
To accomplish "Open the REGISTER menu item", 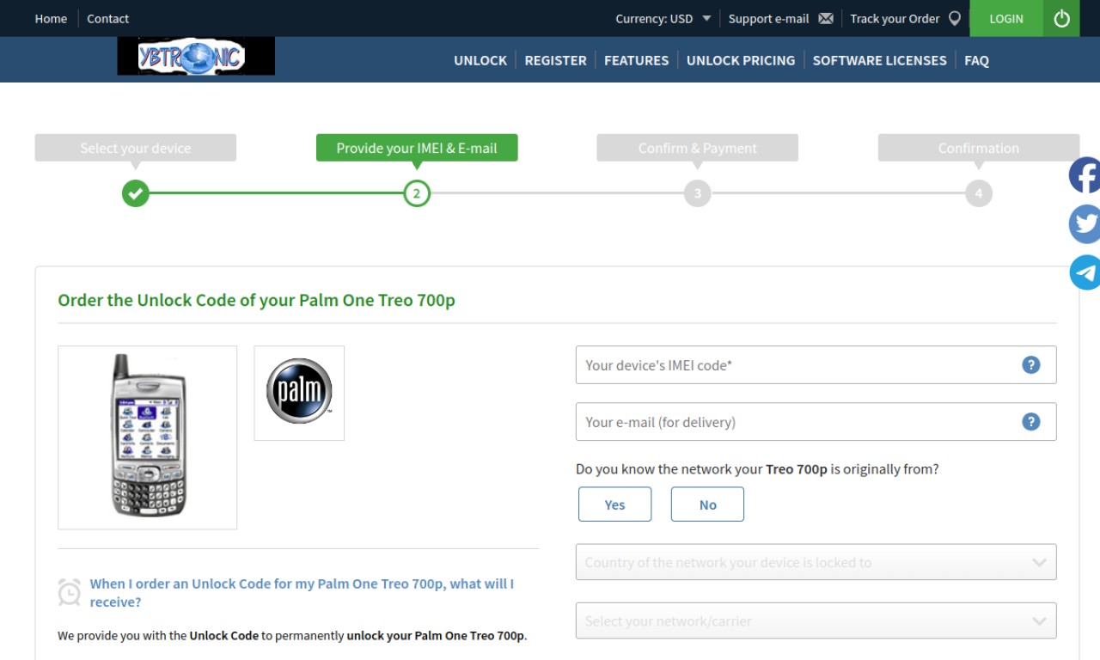I will pyautogui.click(x=555, y=60).
